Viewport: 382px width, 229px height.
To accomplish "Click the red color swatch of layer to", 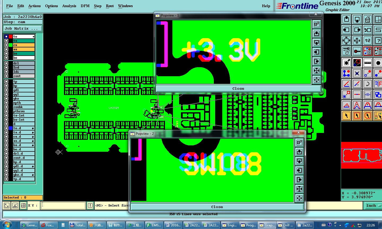I will click(x=11, y=37).
